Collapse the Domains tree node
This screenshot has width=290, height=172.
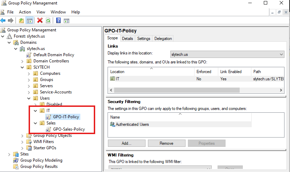point(9,42)
